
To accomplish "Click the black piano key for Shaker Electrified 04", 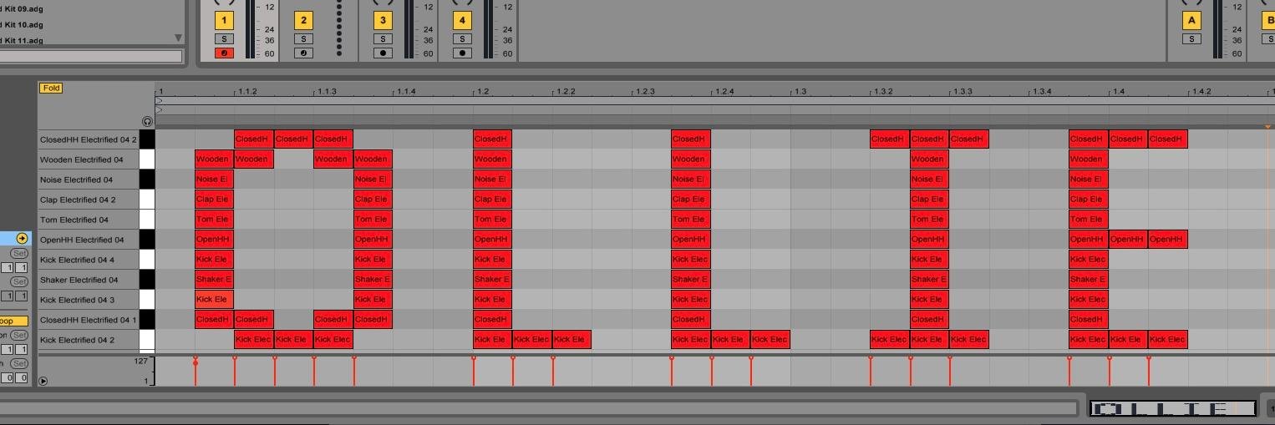I will [x=147, y=280].
